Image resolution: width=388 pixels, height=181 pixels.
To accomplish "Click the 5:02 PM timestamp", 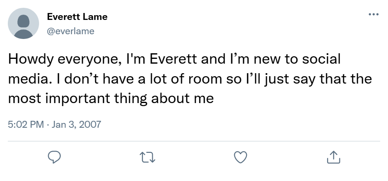I will click(x=26, y=125).
